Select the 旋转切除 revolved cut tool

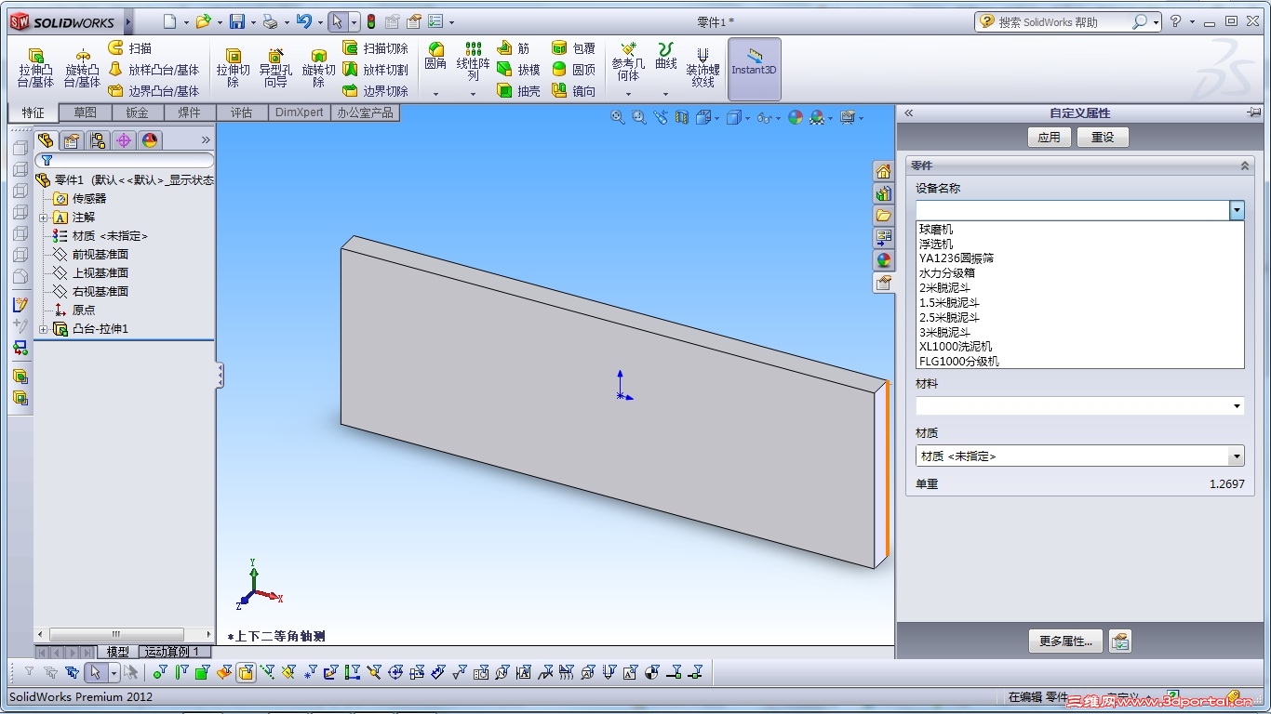click(x=318, y=68)
